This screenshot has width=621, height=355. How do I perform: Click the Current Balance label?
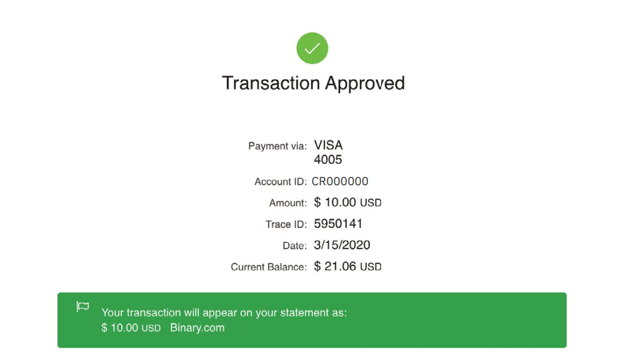click(x=268, y=267)
